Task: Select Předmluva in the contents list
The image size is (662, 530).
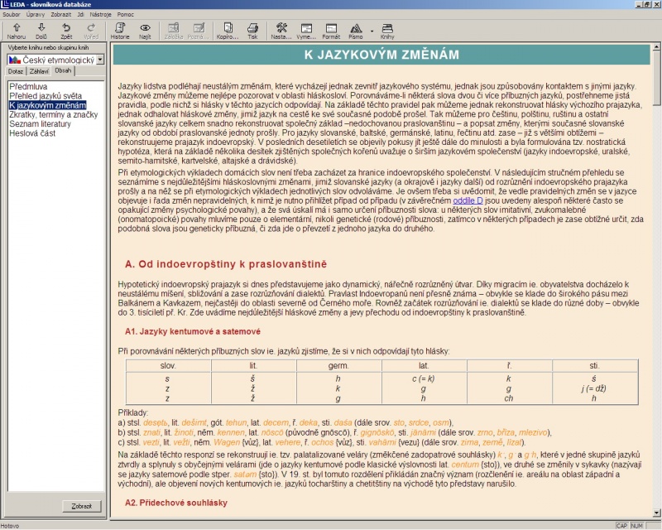Action: (x=28, y=87)
